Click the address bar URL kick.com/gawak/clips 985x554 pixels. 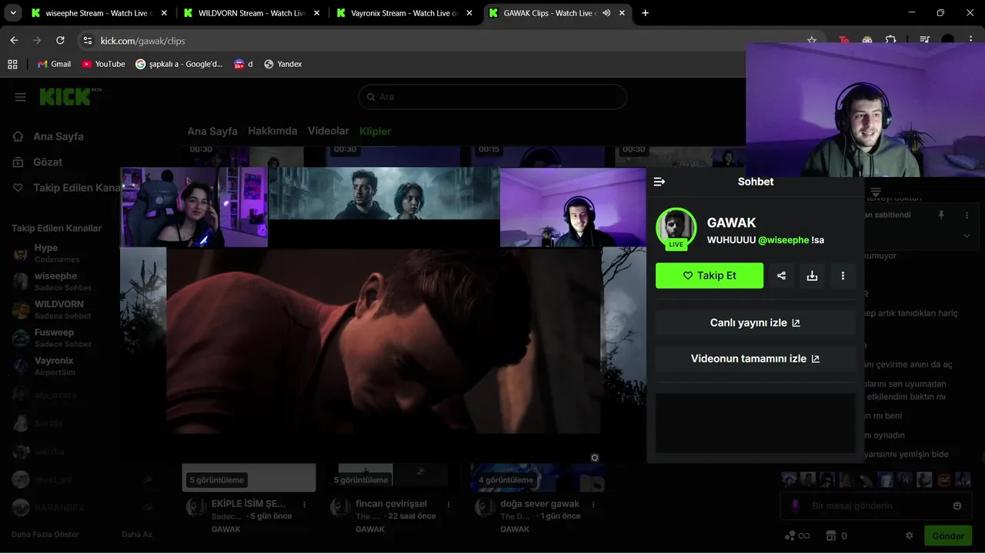[x=143, y=41]
